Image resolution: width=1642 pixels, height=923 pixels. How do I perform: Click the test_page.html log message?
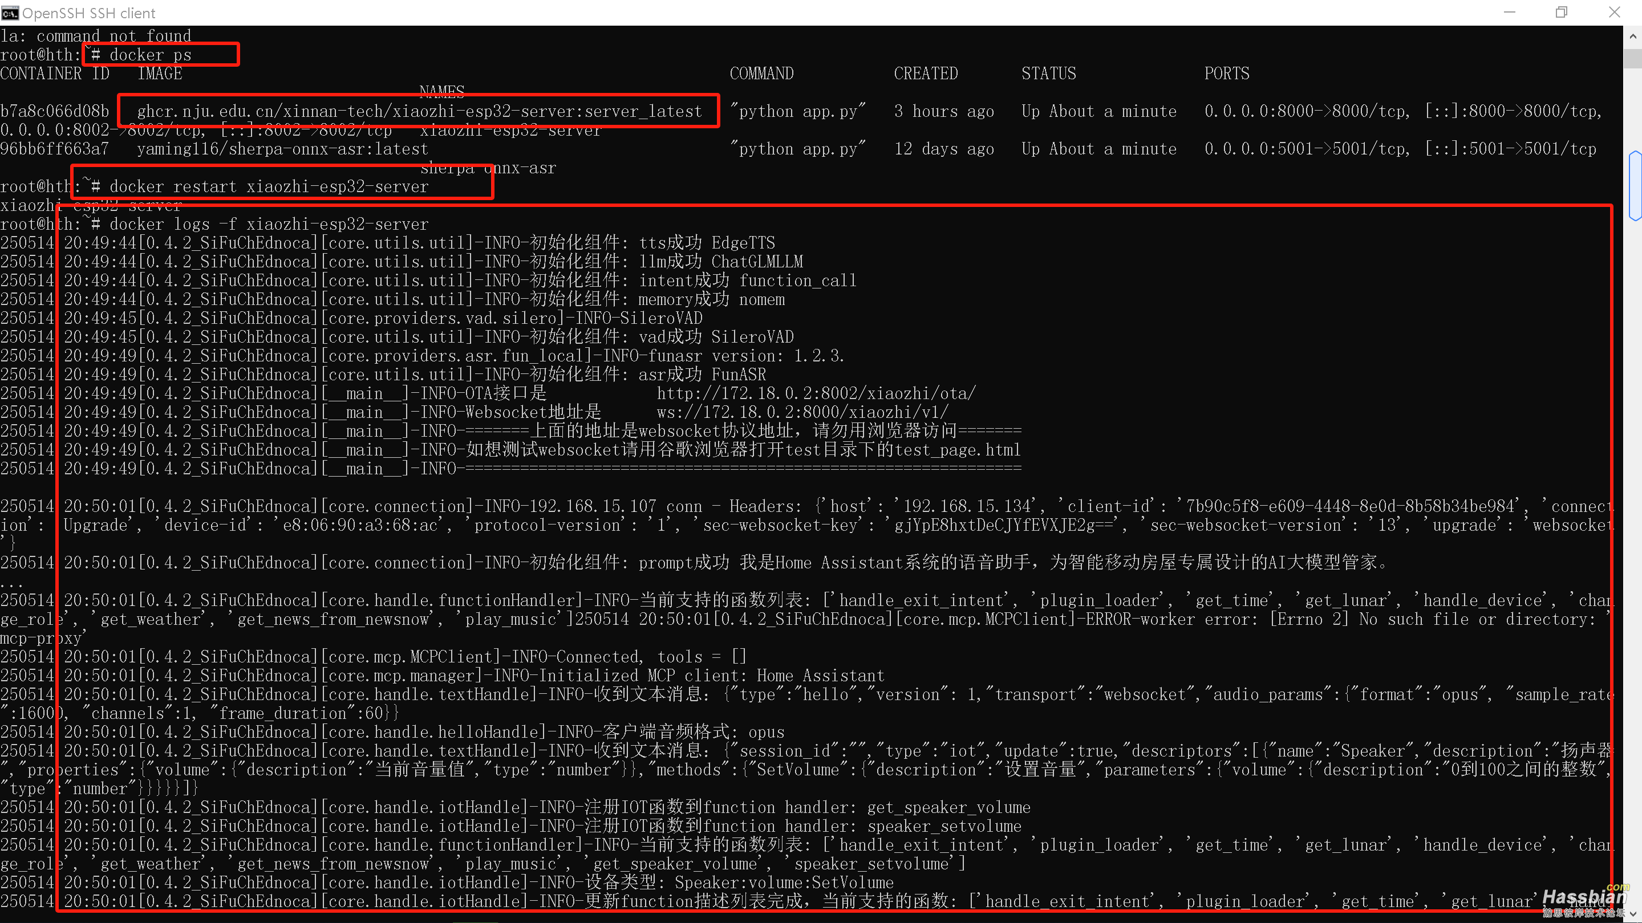pyautogui.click(x=510, y=450)
